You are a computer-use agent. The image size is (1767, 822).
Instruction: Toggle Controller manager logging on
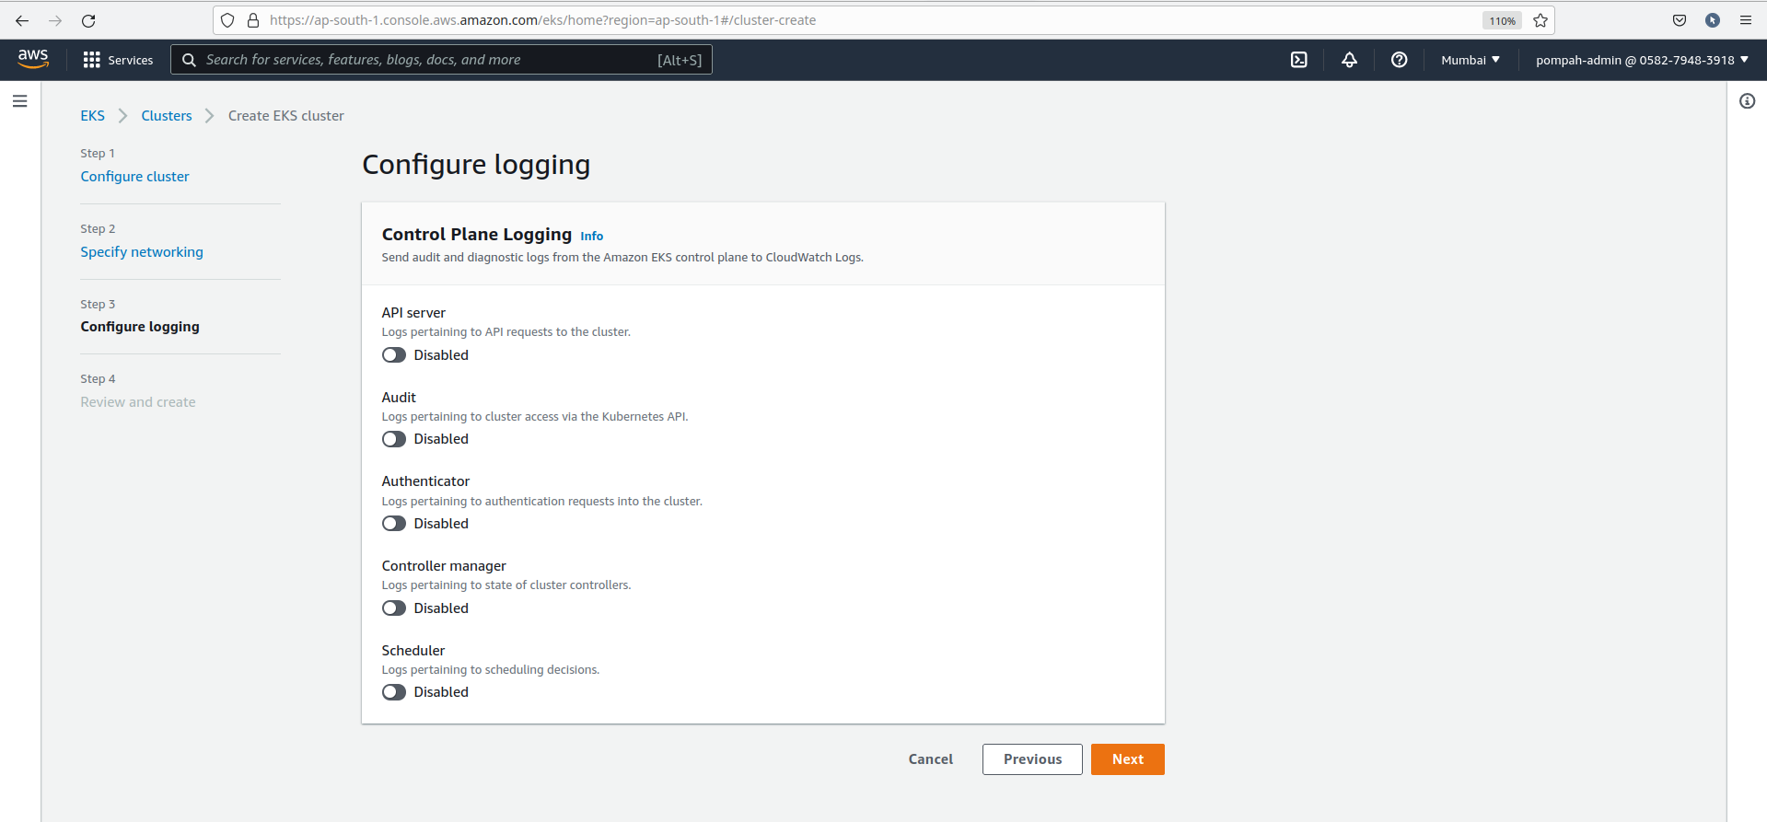click(x=394, y=608)
